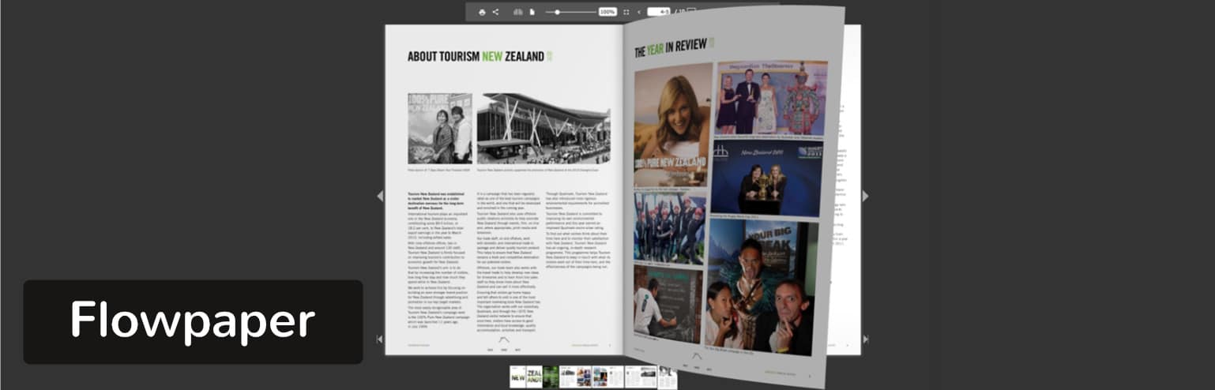Open the share options icon
Viewport: 1215px width, 390px height.
(495, 12)
